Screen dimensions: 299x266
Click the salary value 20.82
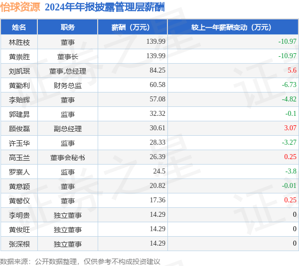[157, 186]
